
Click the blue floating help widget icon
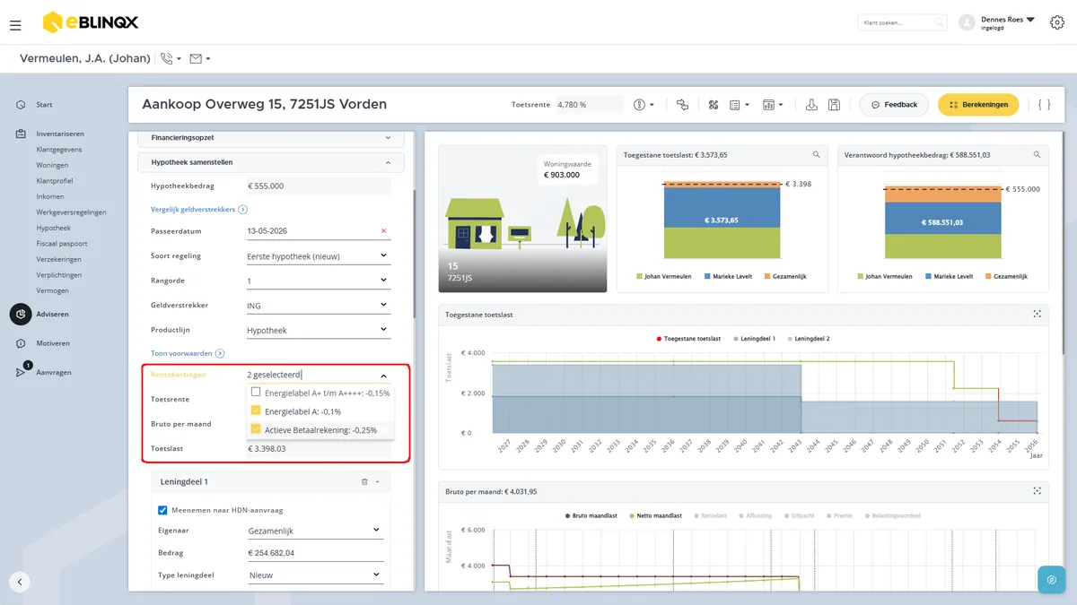(x=1051, y=579)
